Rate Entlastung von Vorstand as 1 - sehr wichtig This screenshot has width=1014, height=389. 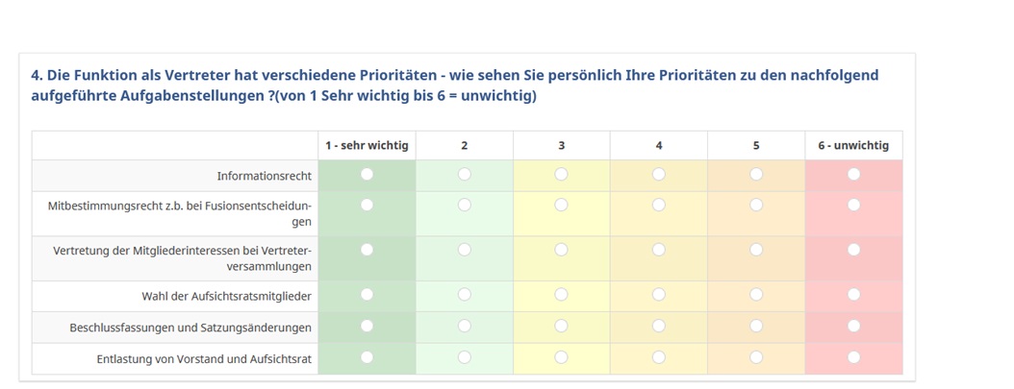tap(367, 357)
